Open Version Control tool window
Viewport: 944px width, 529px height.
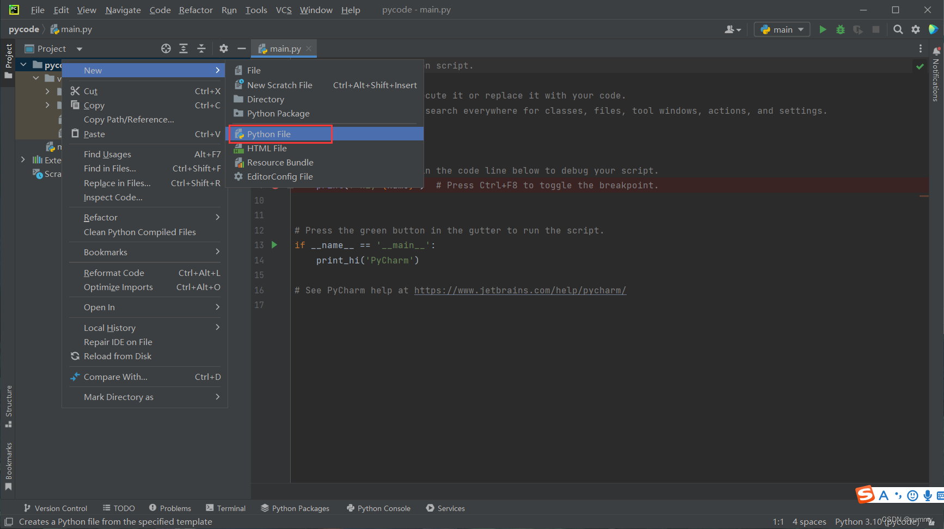click(x=55, y=508)
